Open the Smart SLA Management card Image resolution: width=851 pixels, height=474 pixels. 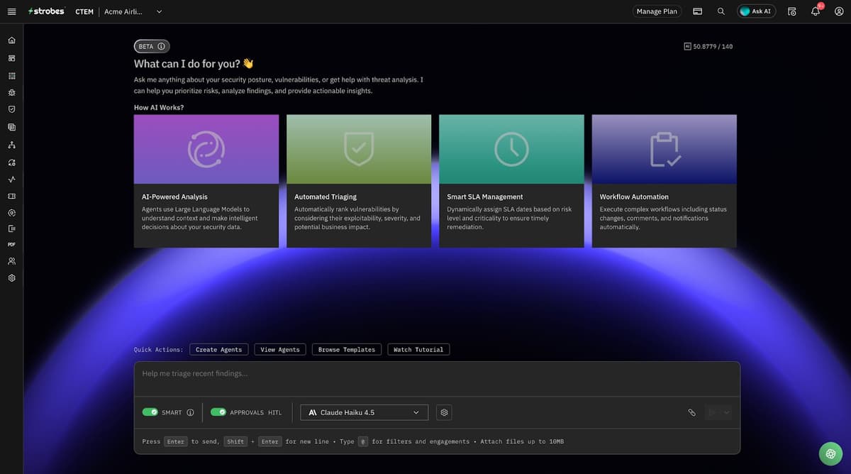click(x=511, y=181)
